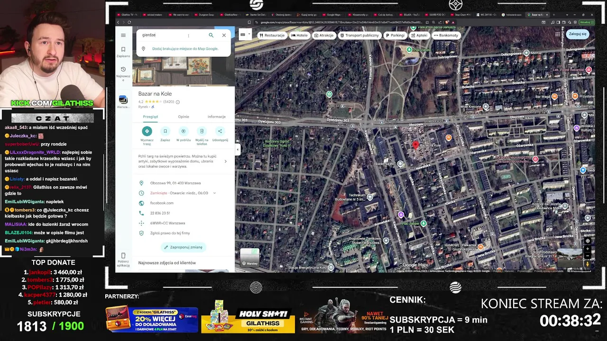607x341 pixels.
Task: Open Zapisane saved places in the sidebar
Action: coord(123,52)
